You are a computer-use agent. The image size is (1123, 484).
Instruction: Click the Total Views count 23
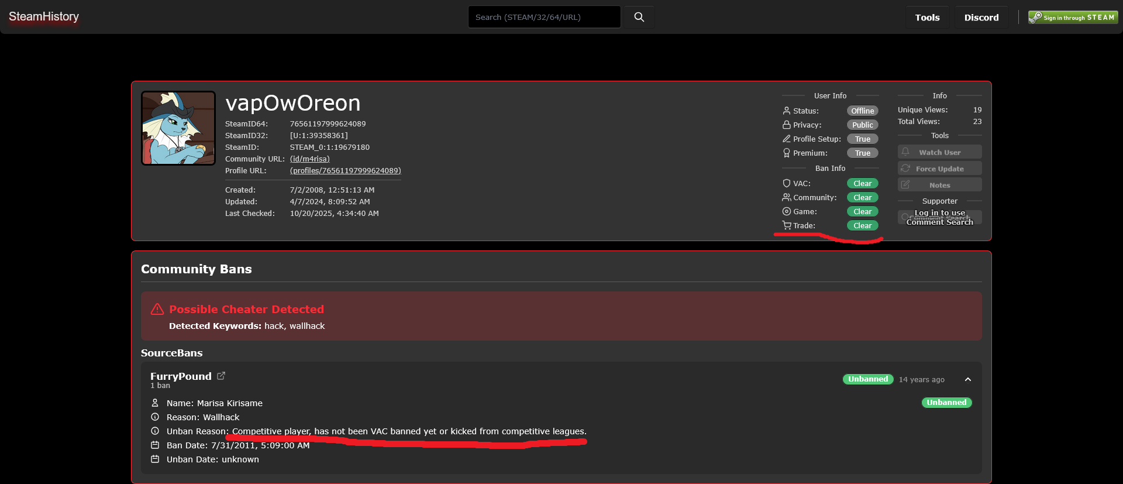click(x=977, y=121)
